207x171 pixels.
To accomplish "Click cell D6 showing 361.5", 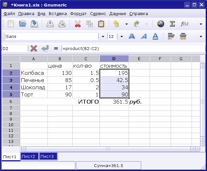I will [x=114, y=102].
